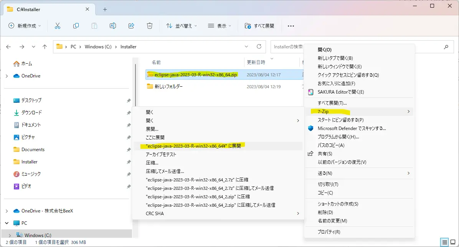Click the back navigation arrow
Screen dimensions: 459x247
(8, 46)
